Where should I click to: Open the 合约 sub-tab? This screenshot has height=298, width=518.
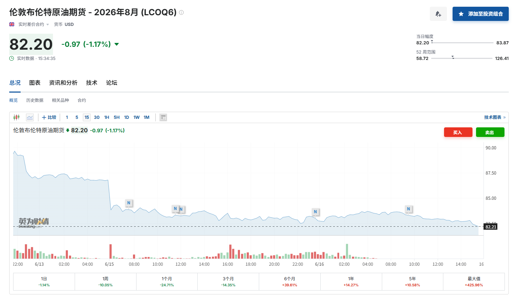pos(82,100)
